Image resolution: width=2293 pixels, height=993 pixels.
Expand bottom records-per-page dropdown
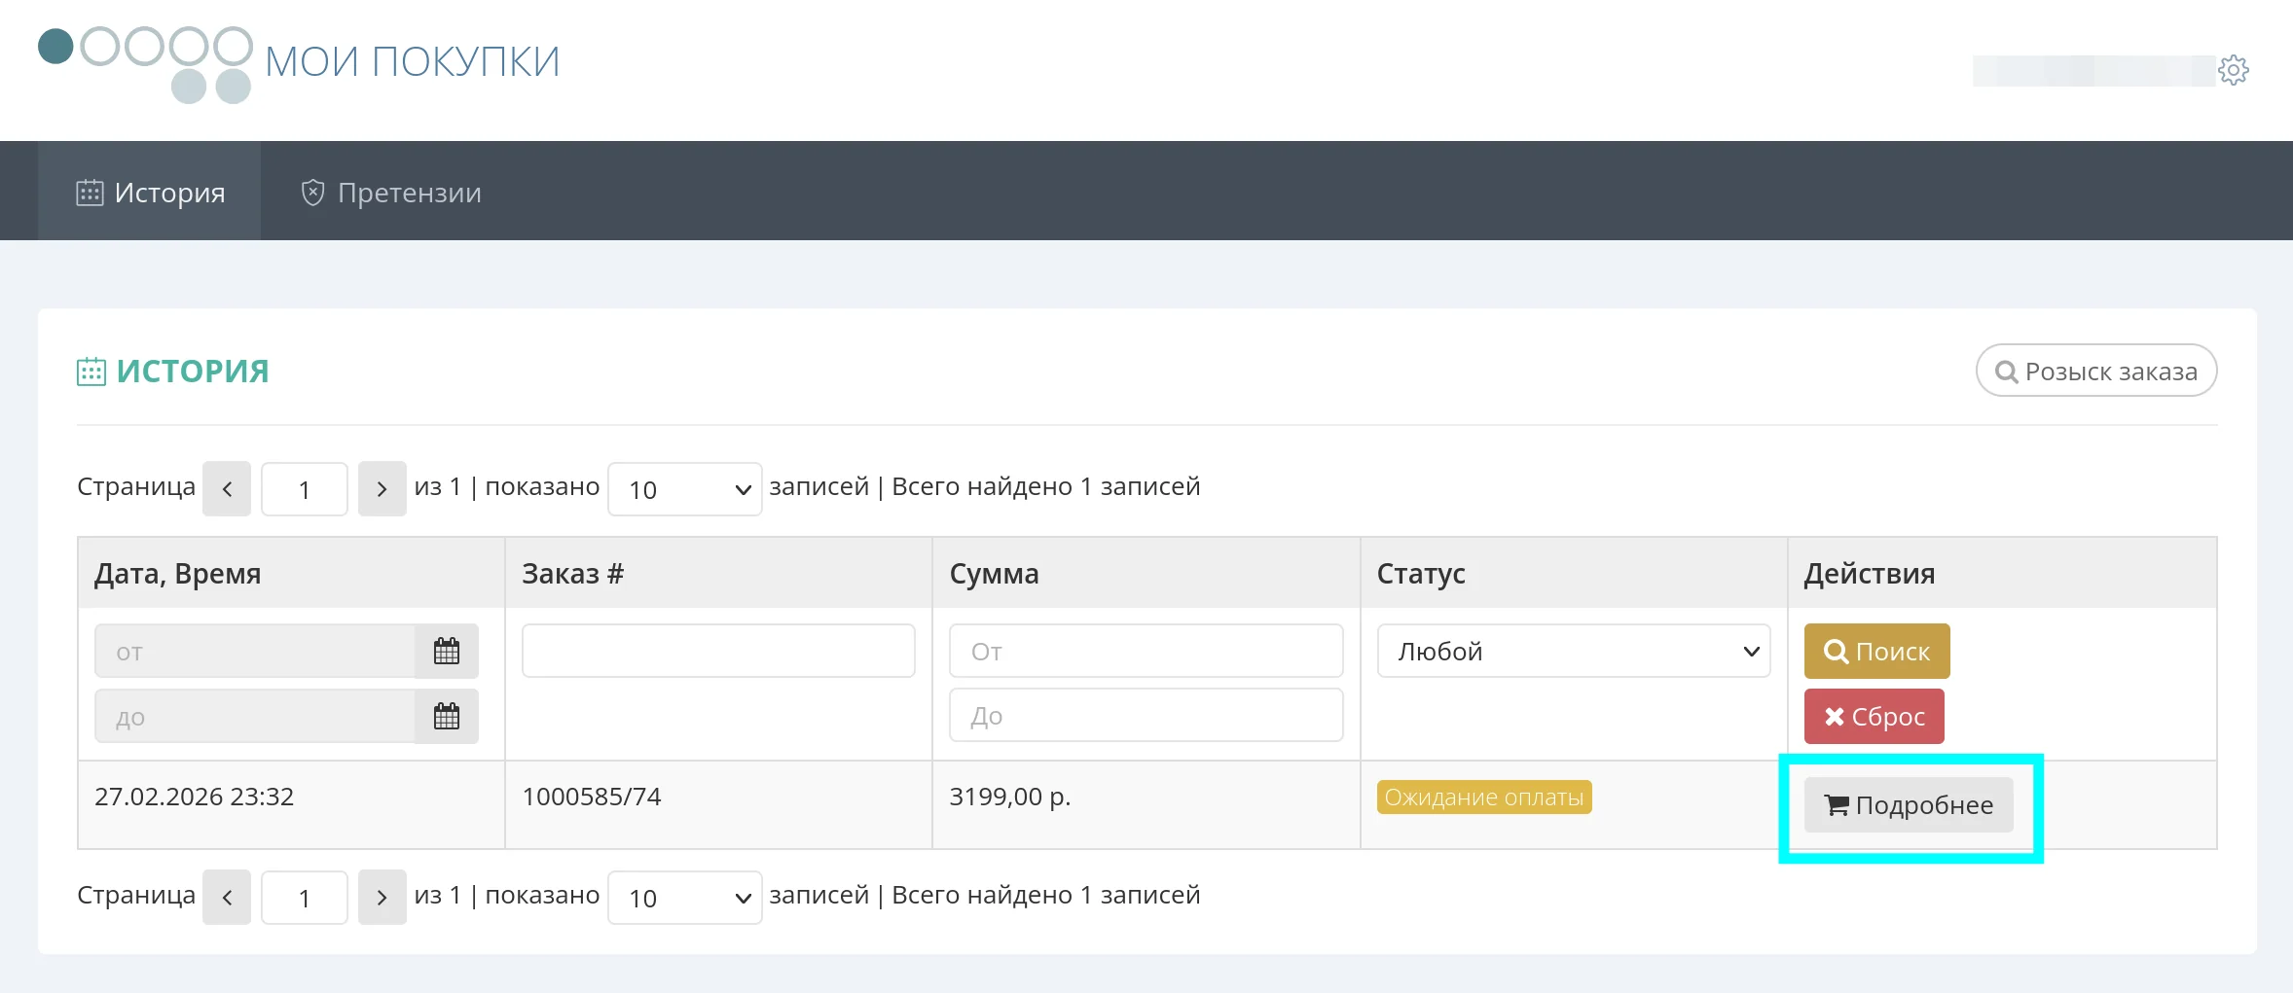[684, 898]
